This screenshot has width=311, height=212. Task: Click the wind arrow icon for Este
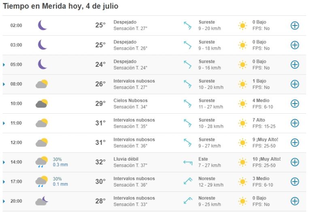pyautogui.click(x=187, y=163)
